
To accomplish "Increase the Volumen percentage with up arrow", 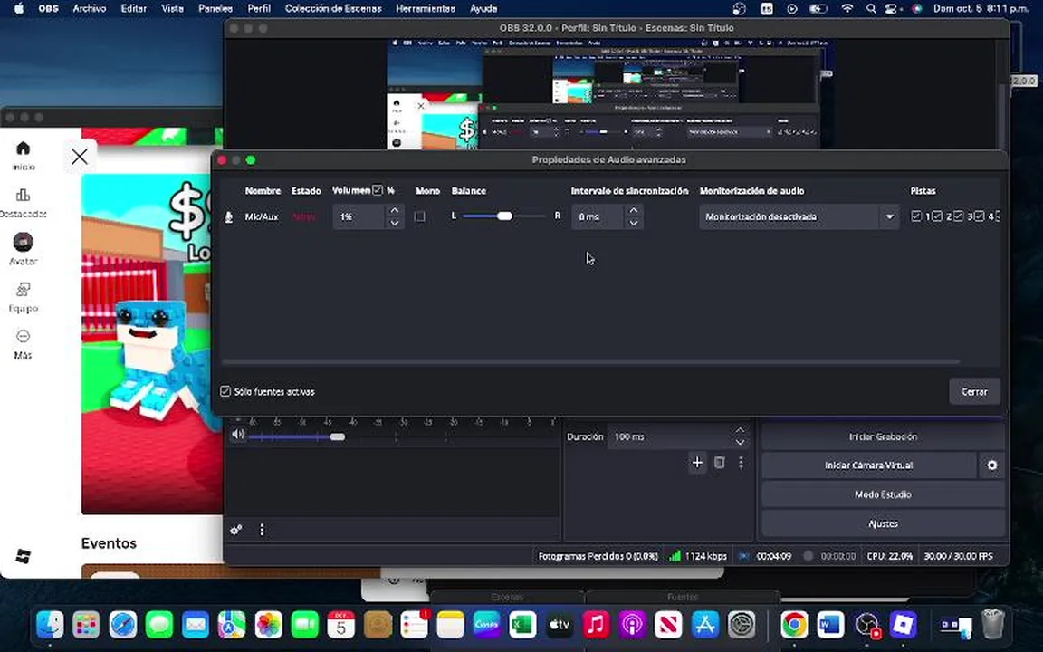I will tap(395, 210).
